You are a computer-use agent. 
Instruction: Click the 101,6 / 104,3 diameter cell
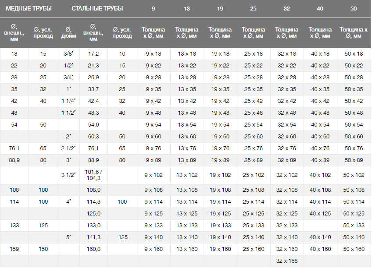(93, 175)
